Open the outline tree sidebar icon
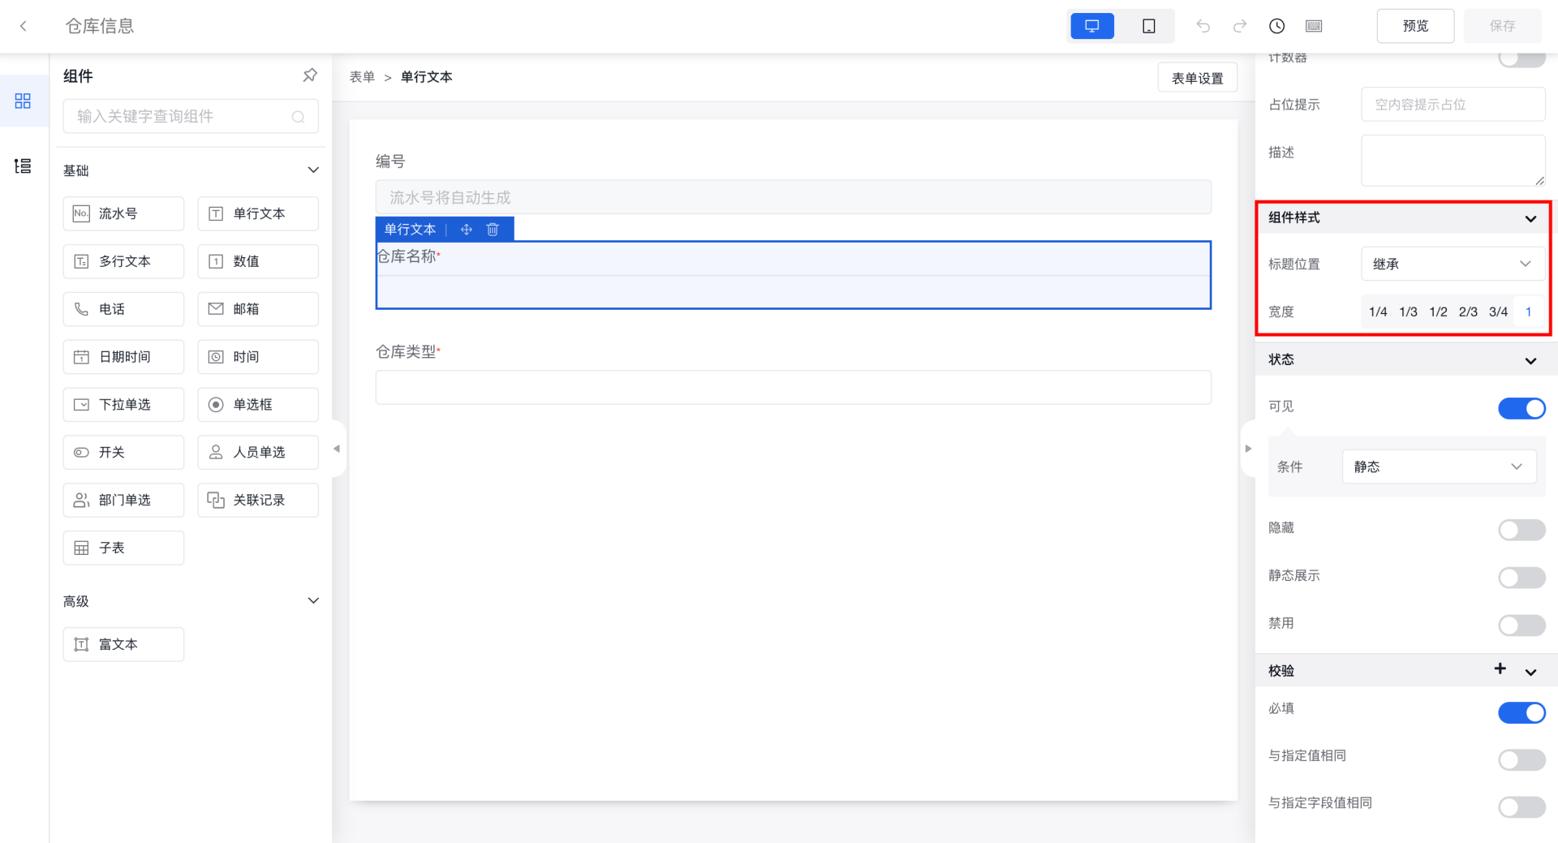 pos(23,166)
